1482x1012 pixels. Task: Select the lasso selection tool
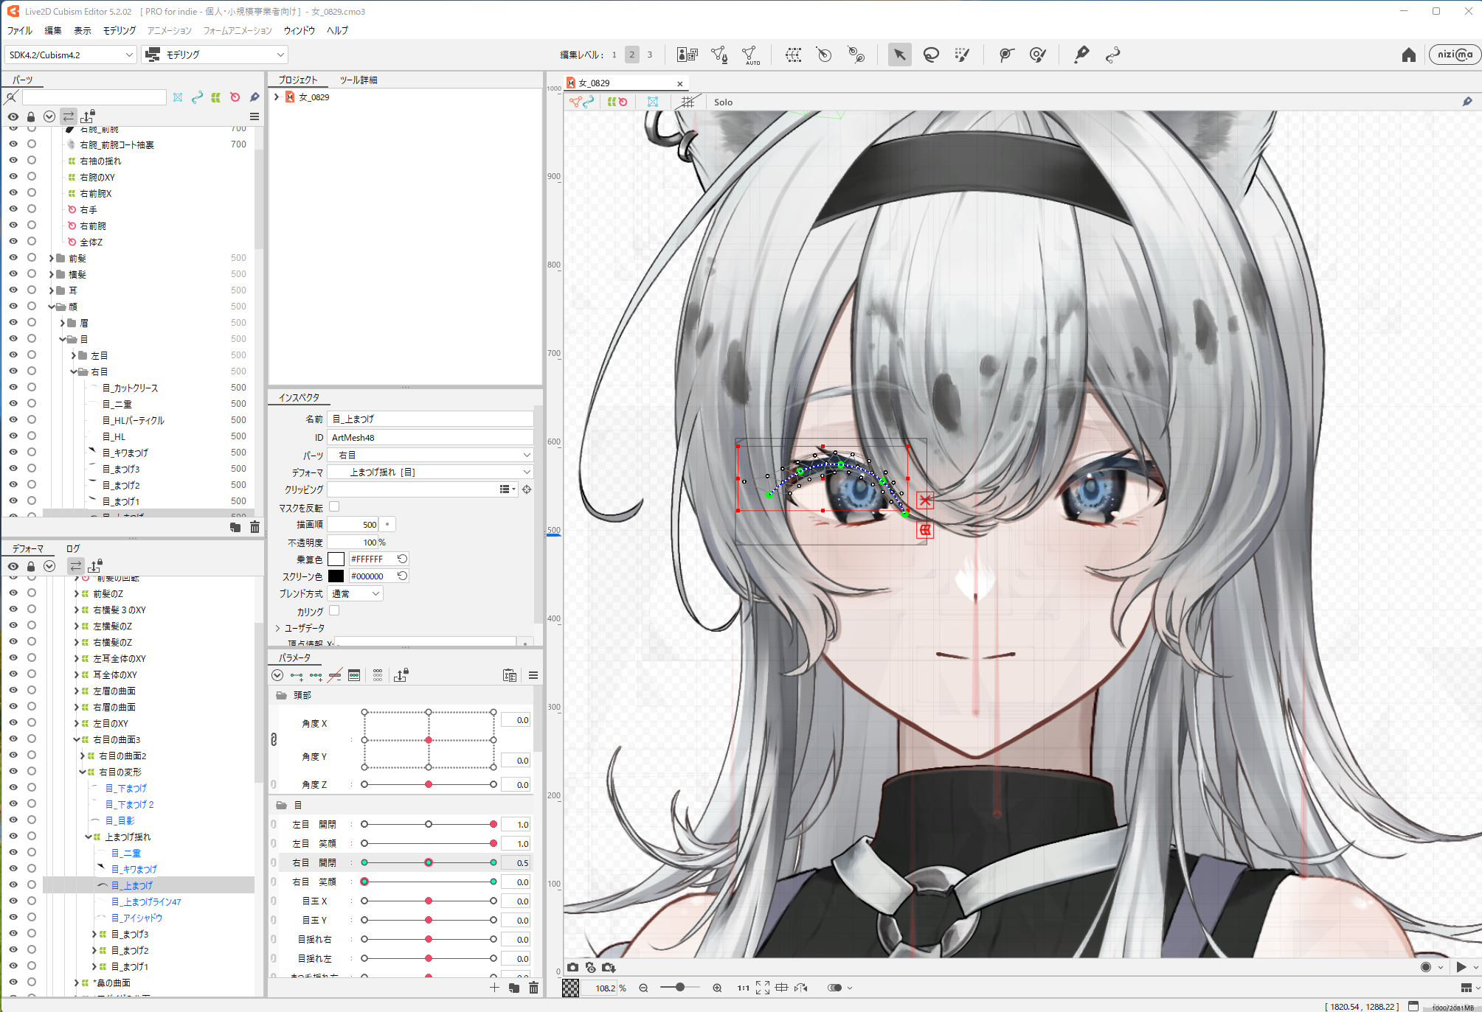point(931,55)
